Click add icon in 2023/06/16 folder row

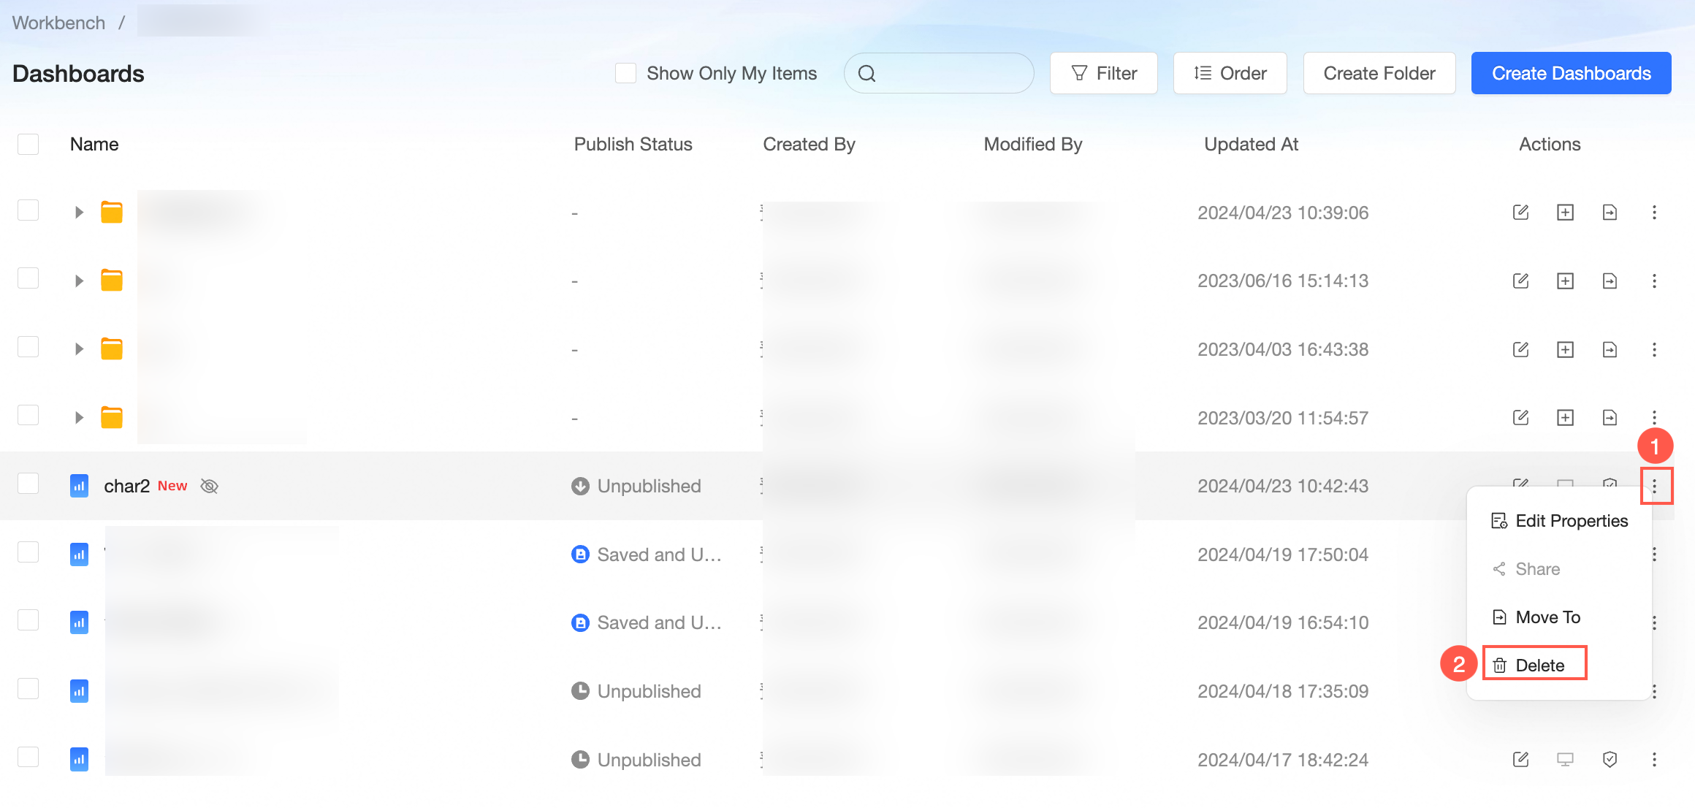coord(1565,281)
